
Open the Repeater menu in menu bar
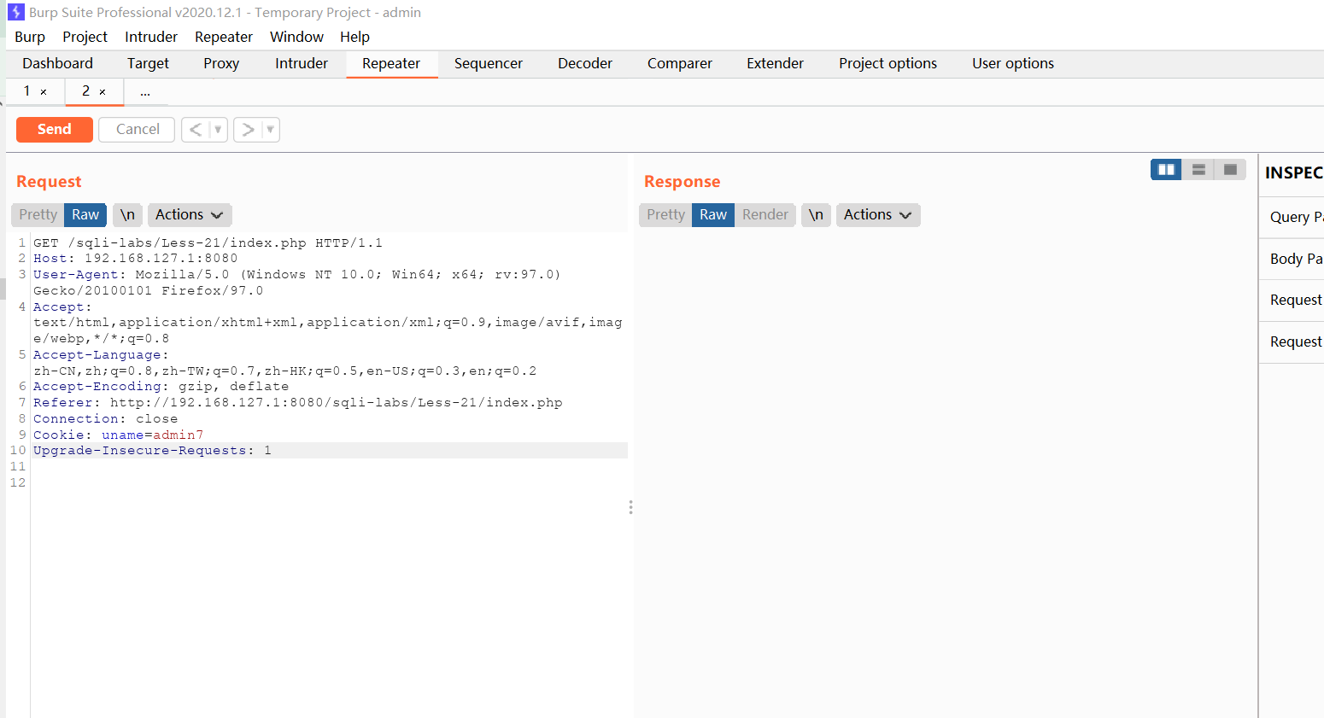pos(224,37)
